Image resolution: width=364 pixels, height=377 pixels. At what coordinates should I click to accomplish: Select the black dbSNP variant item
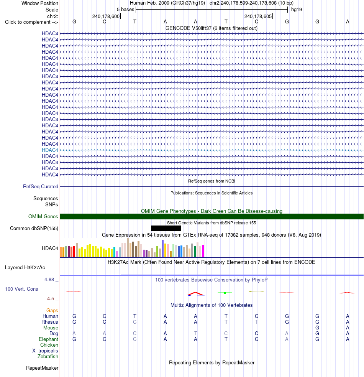[x=166, y=229]
